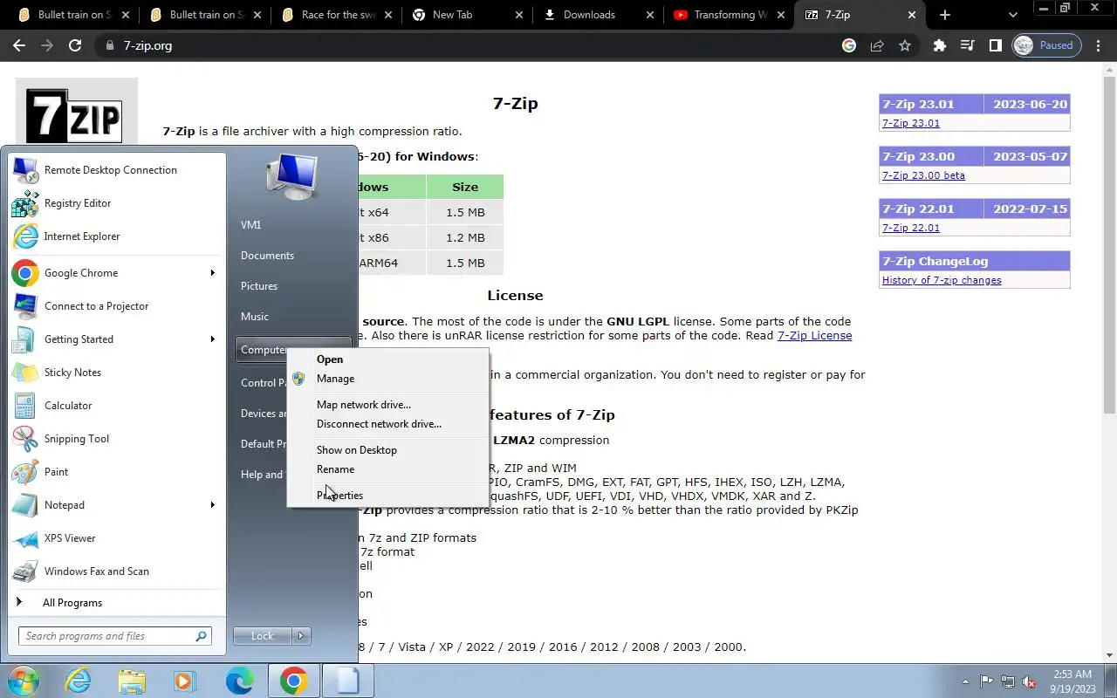Click the taskbar clock 2:53 AM
The width and height of the screenshot is (1117, 698).
click(x=1072, y=681)
